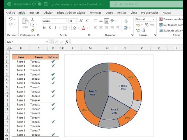Apply underline with S button
Screen dimensions: 187x140
point(56,28)
